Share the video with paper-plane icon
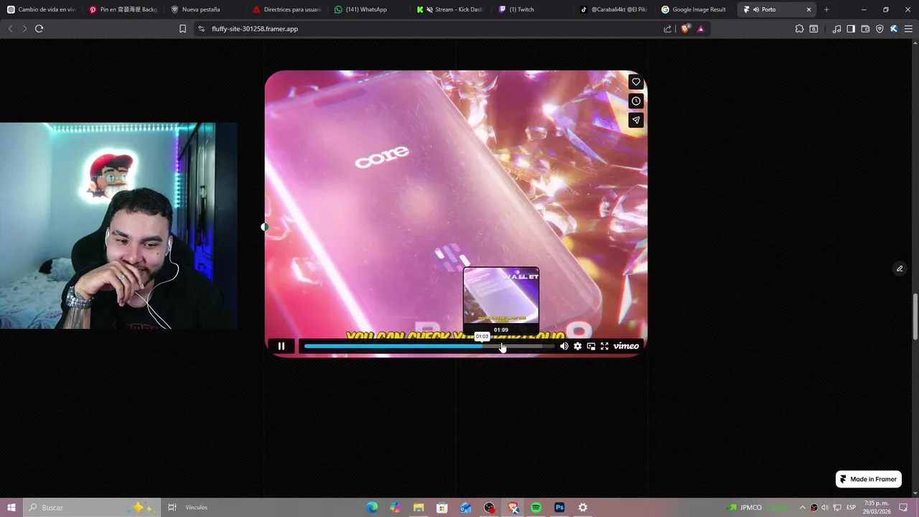Image resolution: width=919 pixels, height=517 pixels. coord(636,121)
